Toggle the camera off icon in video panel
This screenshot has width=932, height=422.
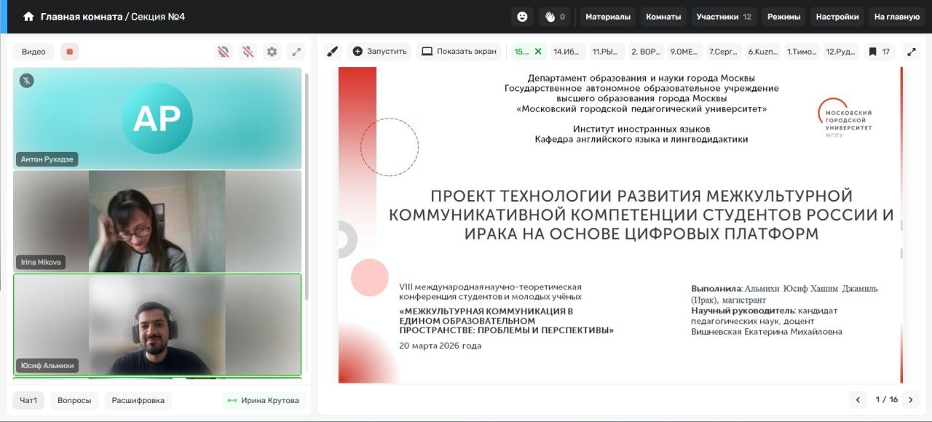coord(224,52)
